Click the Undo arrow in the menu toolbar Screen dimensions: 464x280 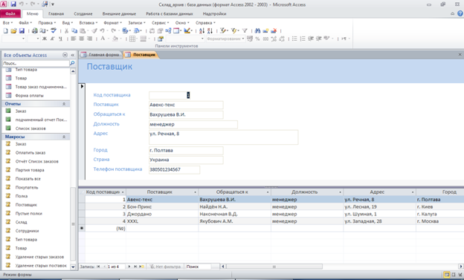(x=102, y=30)
